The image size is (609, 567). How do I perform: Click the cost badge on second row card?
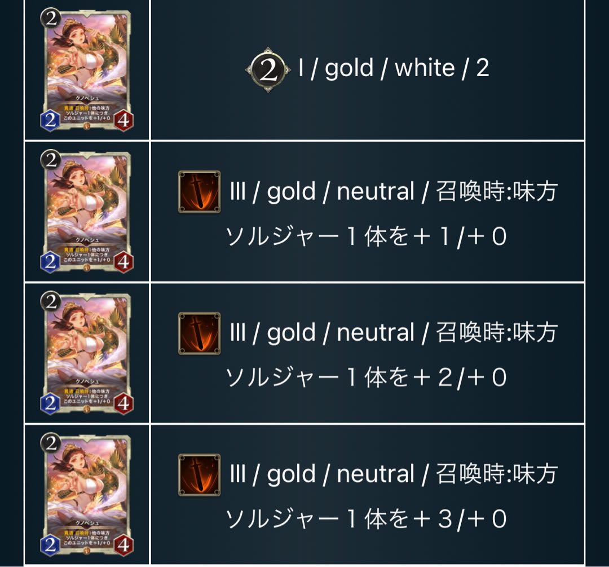pos(51,160)
